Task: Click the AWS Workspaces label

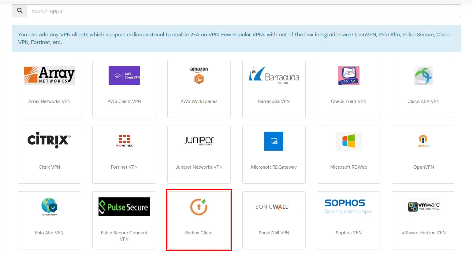Action: tap(199, 101)
